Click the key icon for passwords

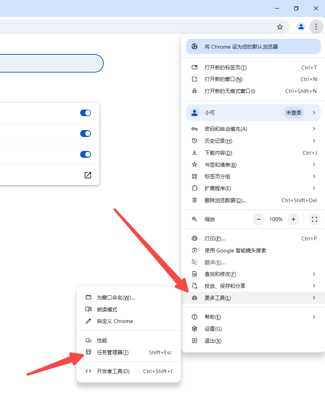(x=194, y=129)
